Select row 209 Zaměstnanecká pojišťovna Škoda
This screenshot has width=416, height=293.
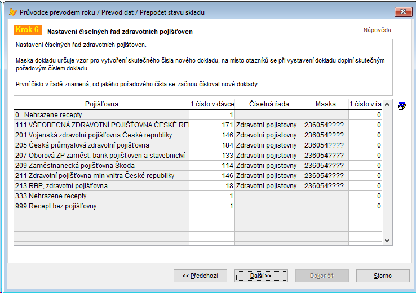(101, 165)
